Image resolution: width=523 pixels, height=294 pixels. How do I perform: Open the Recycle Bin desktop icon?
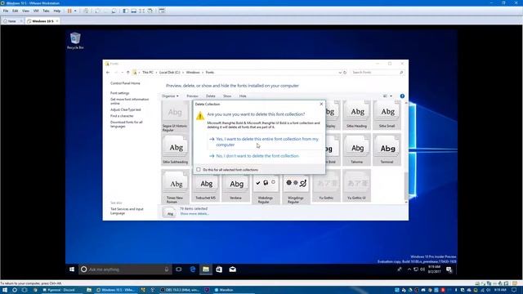(x=75, y=41)
